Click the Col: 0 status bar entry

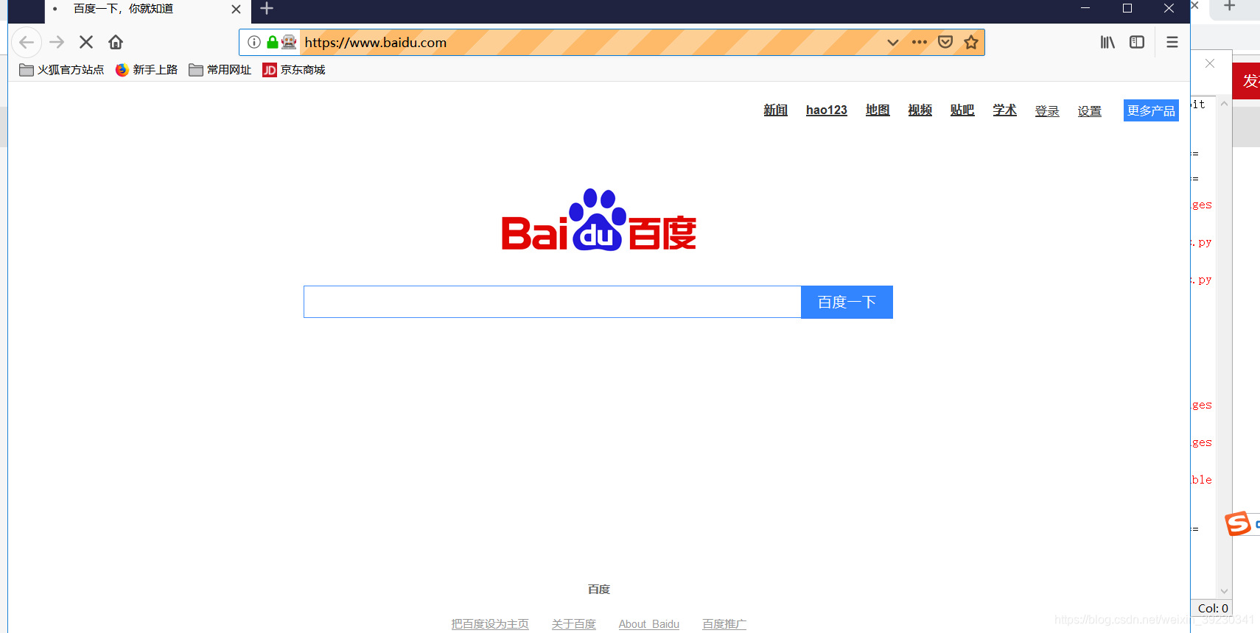click(1213, 609)
